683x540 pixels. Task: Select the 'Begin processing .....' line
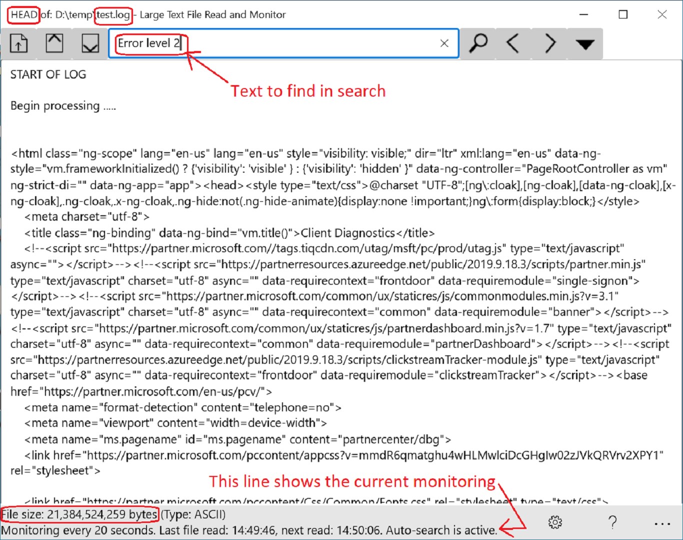click(x=63, y=106)
